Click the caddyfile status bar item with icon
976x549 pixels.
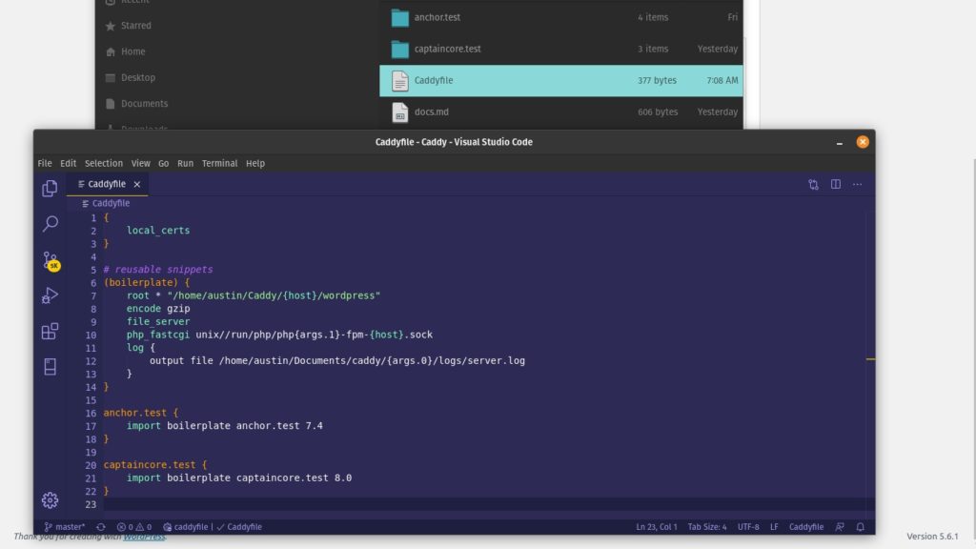click(186, 526)
